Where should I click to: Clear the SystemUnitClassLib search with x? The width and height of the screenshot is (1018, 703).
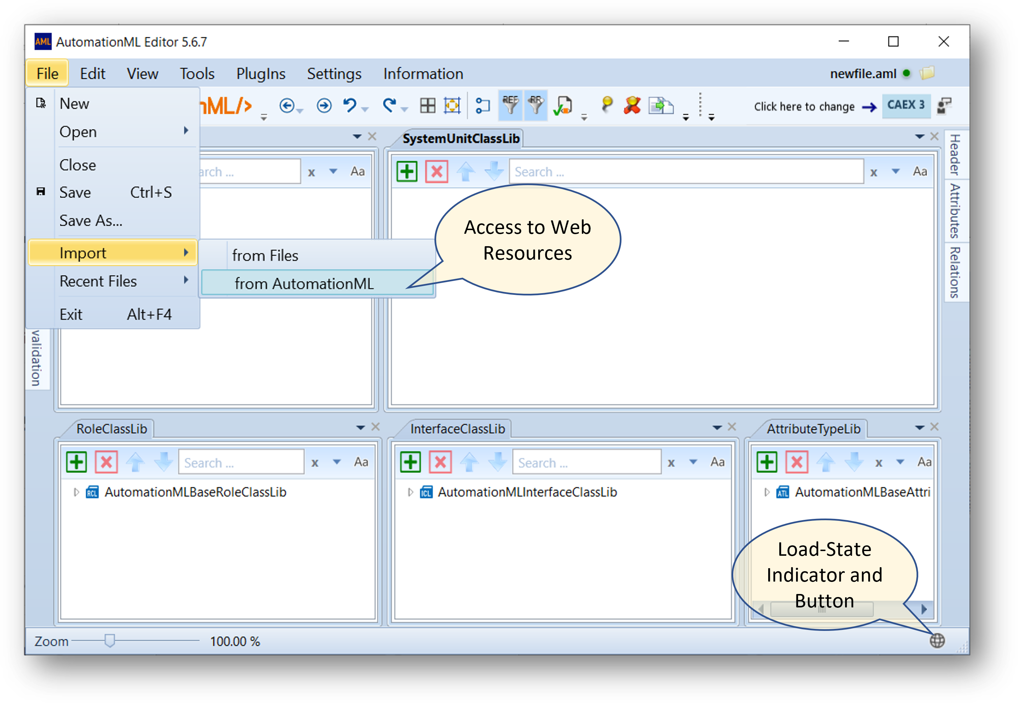click(873, 172)
